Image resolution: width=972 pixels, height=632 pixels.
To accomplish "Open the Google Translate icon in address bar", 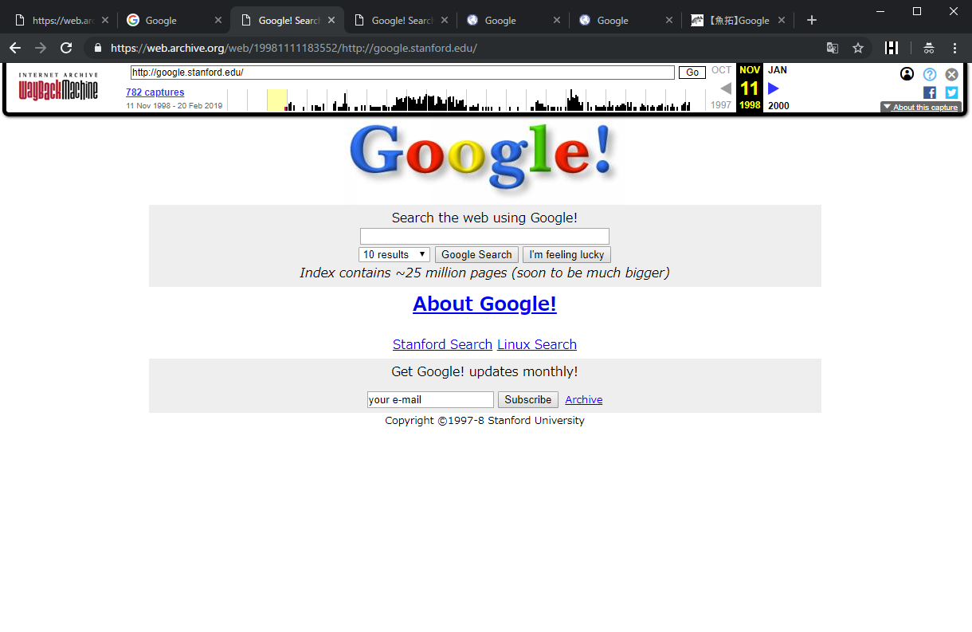I will [x=833, y=48].
